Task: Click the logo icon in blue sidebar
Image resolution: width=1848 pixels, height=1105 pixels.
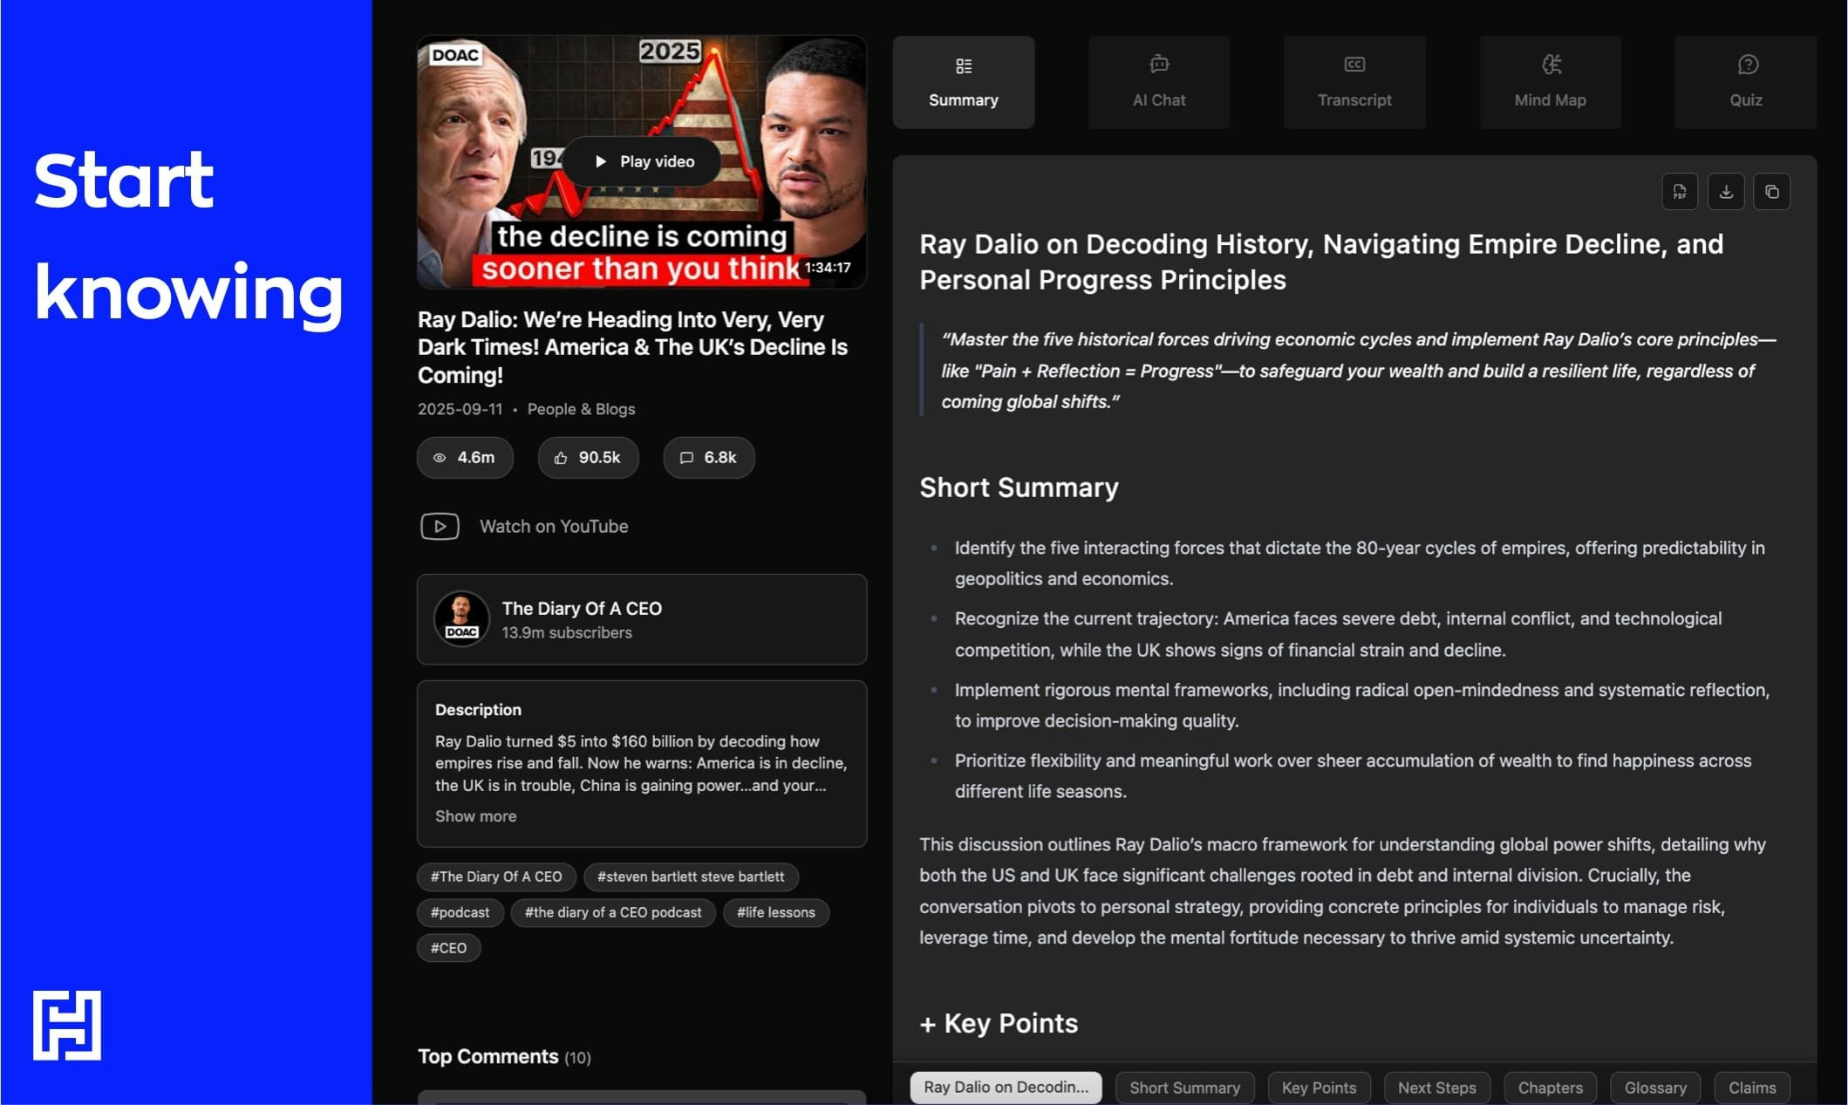Action: click(x=67, y=1025)
